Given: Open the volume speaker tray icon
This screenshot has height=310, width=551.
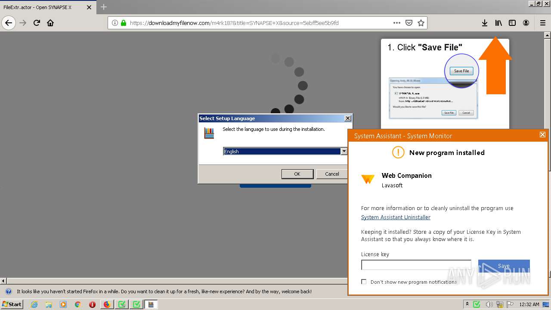Looking at the screenshot, I should 489,304.
